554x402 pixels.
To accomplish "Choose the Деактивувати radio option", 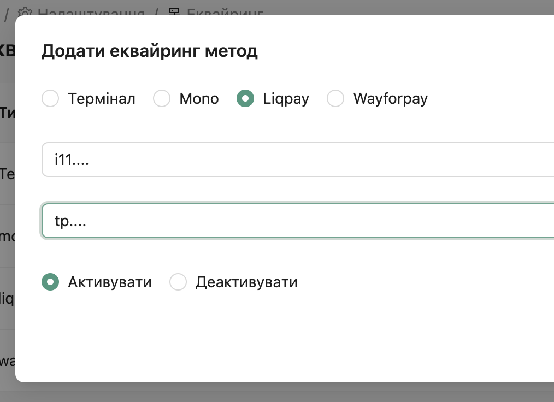I will (178, 282).
